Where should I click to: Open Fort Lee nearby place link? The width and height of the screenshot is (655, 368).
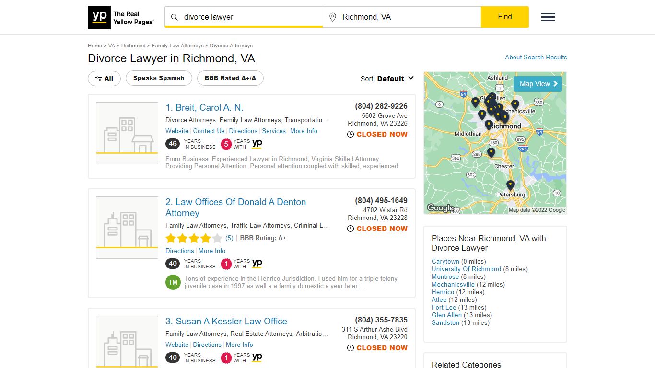444,307
